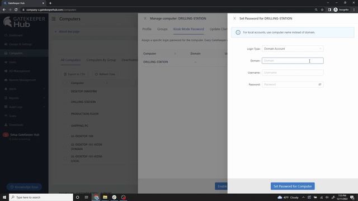
Task: Expand the Reports sidebar menu
Action: click(24, 98)
